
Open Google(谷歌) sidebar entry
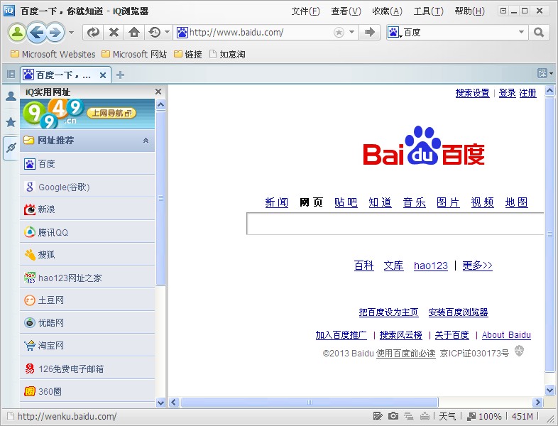click(87, 187)
